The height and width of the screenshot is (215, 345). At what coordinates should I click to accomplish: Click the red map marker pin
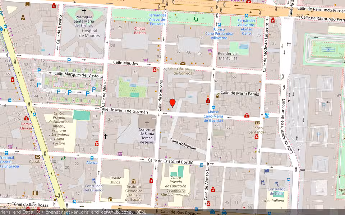click(173, 104)
